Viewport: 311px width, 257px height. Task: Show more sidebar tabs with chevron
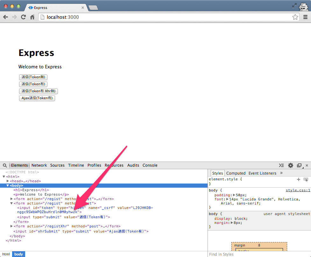[x=281, y=173]
